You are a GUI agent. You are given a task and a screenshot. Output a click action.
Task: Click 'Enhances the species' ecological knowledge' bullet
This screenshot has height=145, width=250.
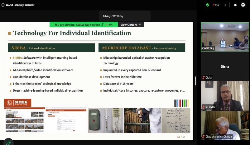(42, 84)
